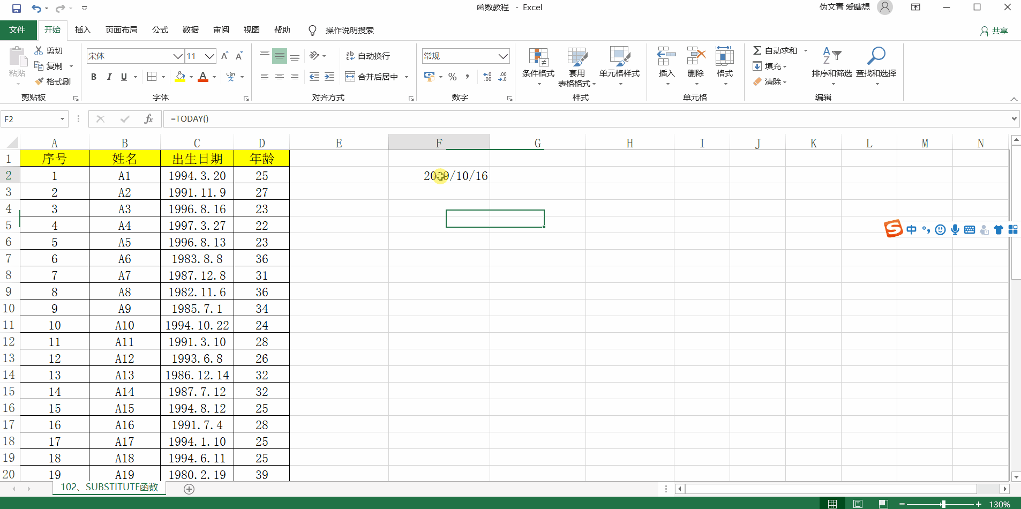The image size is (1021, 509).
Task: Click the formula bar containing =TODAY()
Action: pos(536,119)
